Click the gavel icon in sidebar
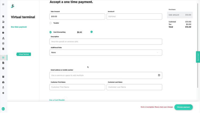The image size is (200, 113). tap(3, 38)
